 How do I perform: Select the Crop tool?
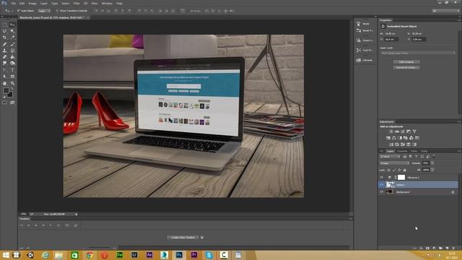pyautogui.click(x=5, y=38)
